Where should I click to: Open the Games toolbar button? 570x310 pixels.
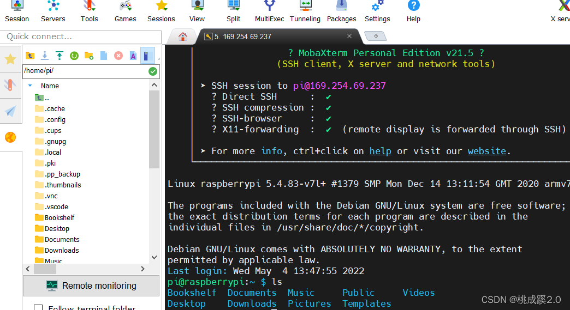pyautogui.click(x=125, y=12)
